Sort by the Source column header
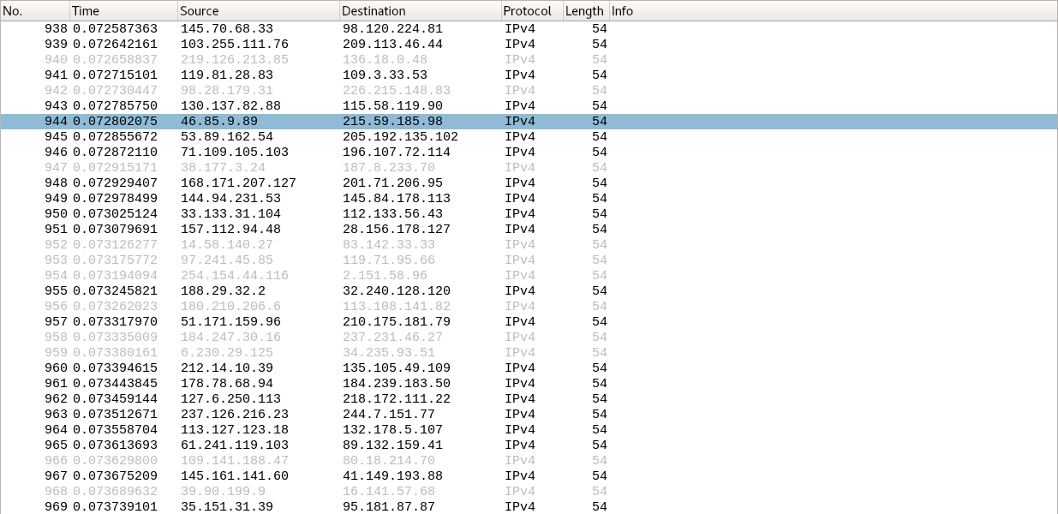 (258, 11)
